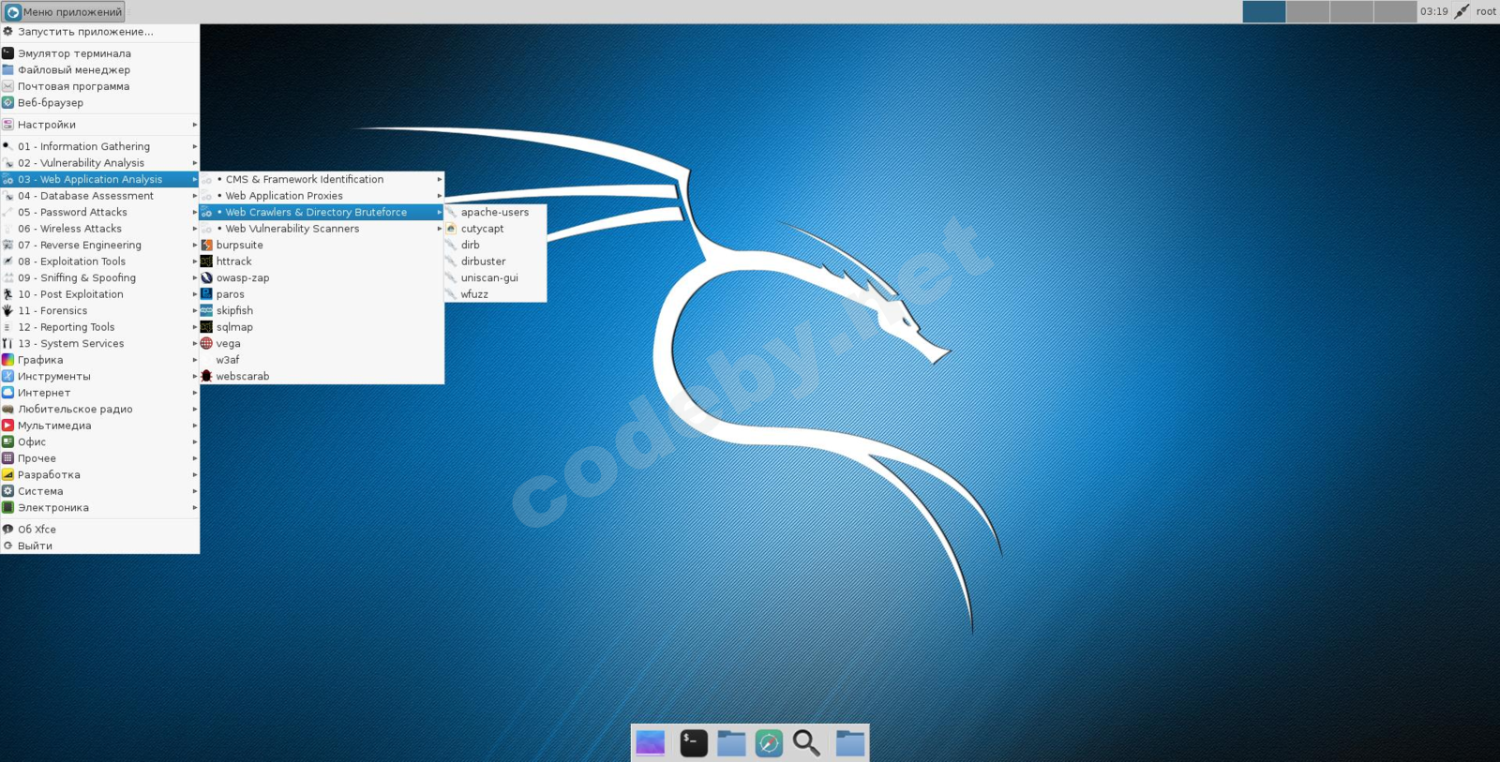Launch wfuzz from the submenu
The height and width of the screenshot is (762, 1500).
(495, 294)
